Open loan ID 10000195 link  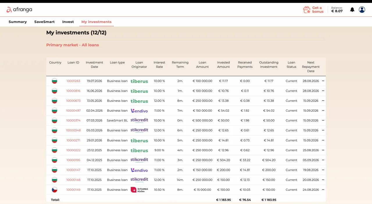point(73,160)
